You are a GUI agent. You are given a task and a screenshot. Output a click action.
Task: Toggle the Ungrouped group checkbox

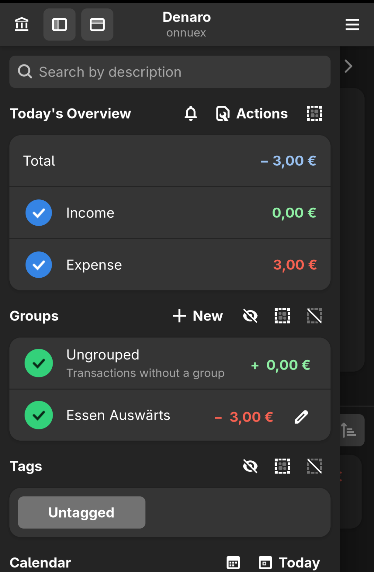pyautogui.click(x=39, y=363)
